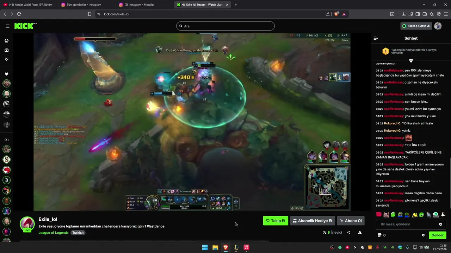This screenshot has height=253, width=451.
Task: Collapse the Sohbet chat panel
Action: 376,38
